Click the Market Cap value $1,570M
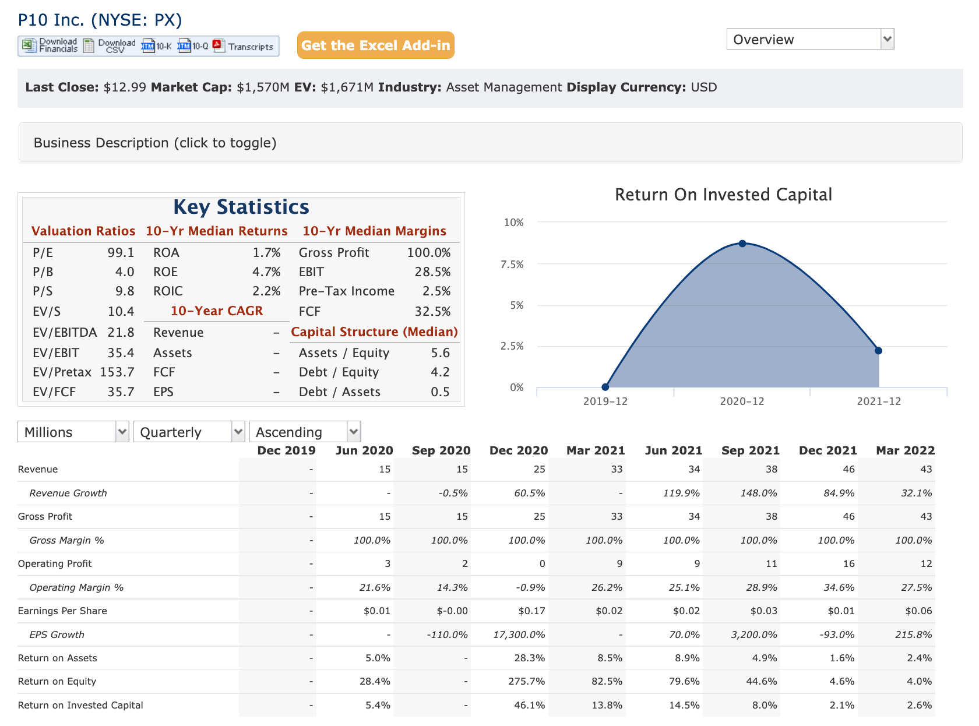This screenshot has height=726, width=979. (263, 87)
